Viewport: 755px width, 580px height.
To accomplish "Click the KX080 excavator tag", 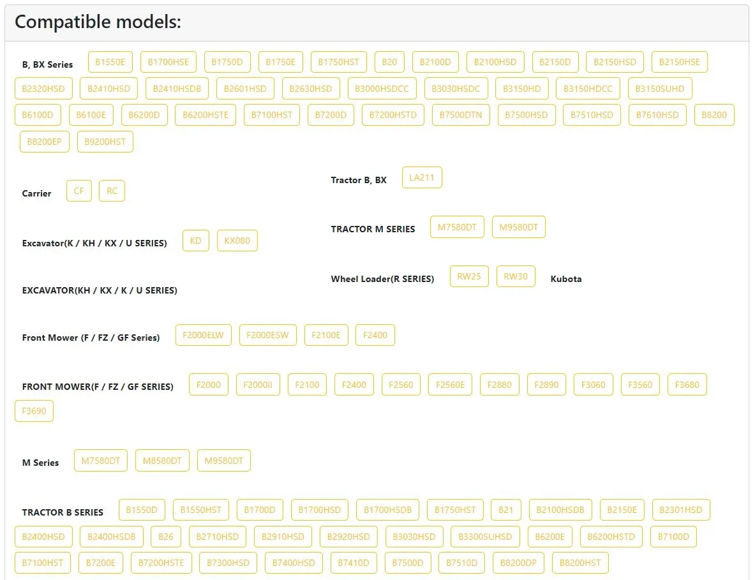I will click(x=237, y=241).
